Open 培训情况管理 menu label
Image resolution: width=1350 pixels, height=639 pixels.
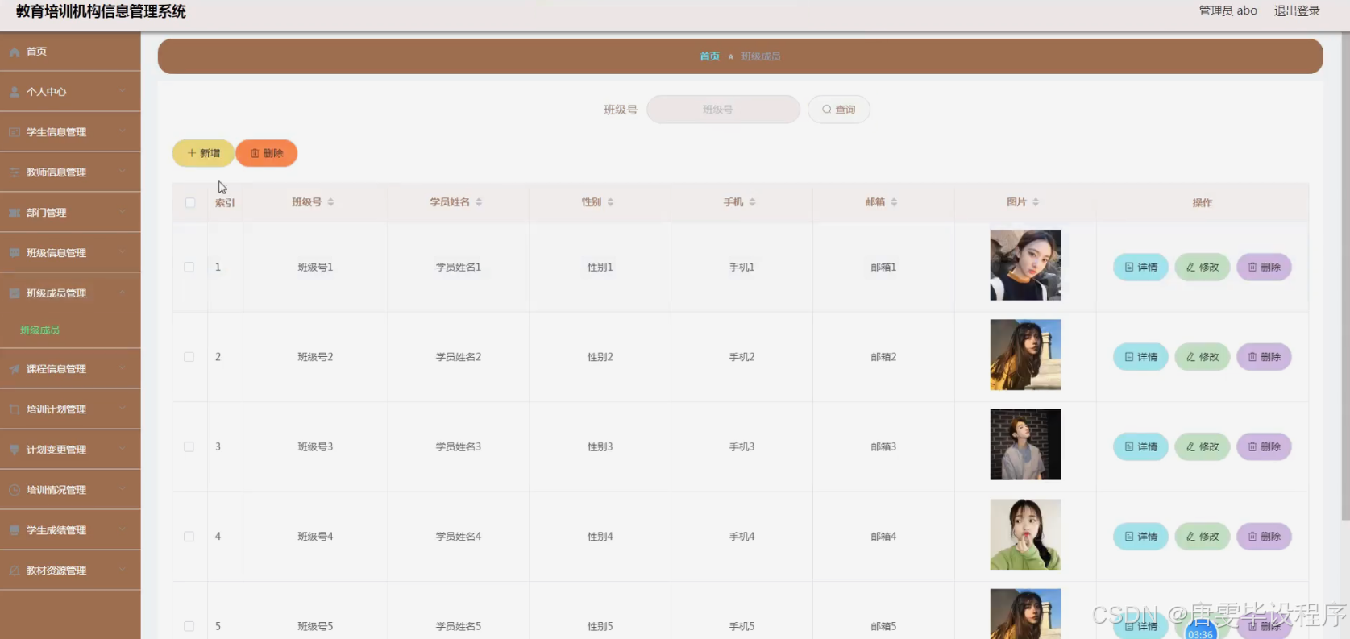tap(56, 490)
